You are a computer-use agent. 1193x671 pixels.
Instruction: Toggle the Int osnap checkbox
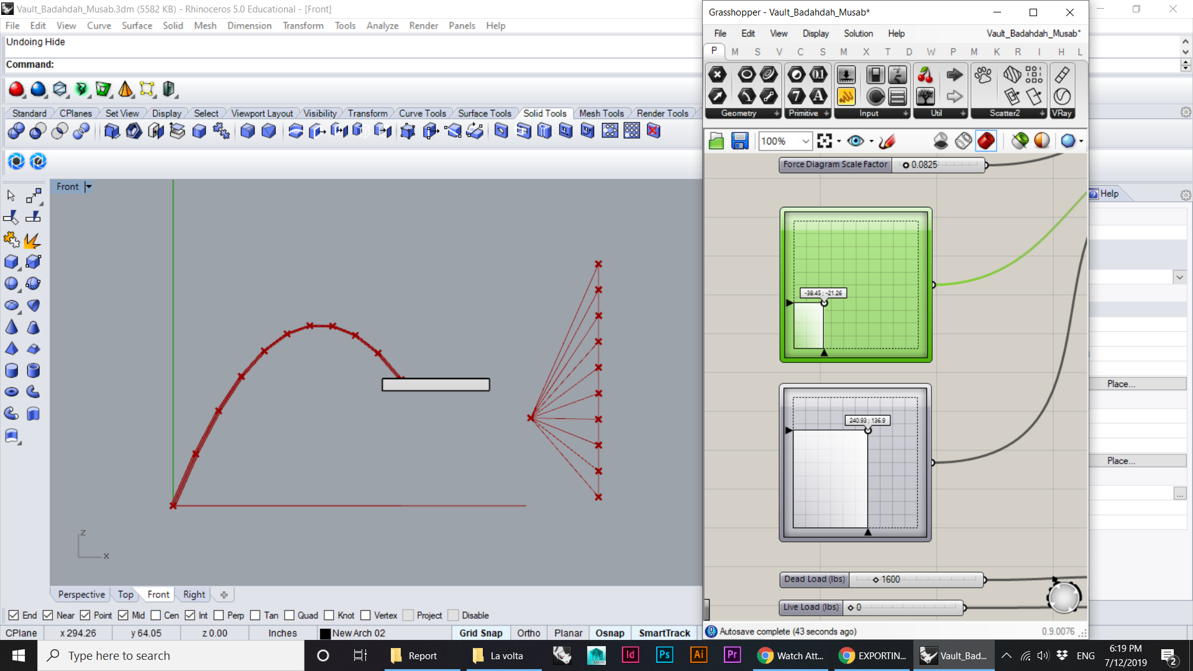click(x=190, y=615)
